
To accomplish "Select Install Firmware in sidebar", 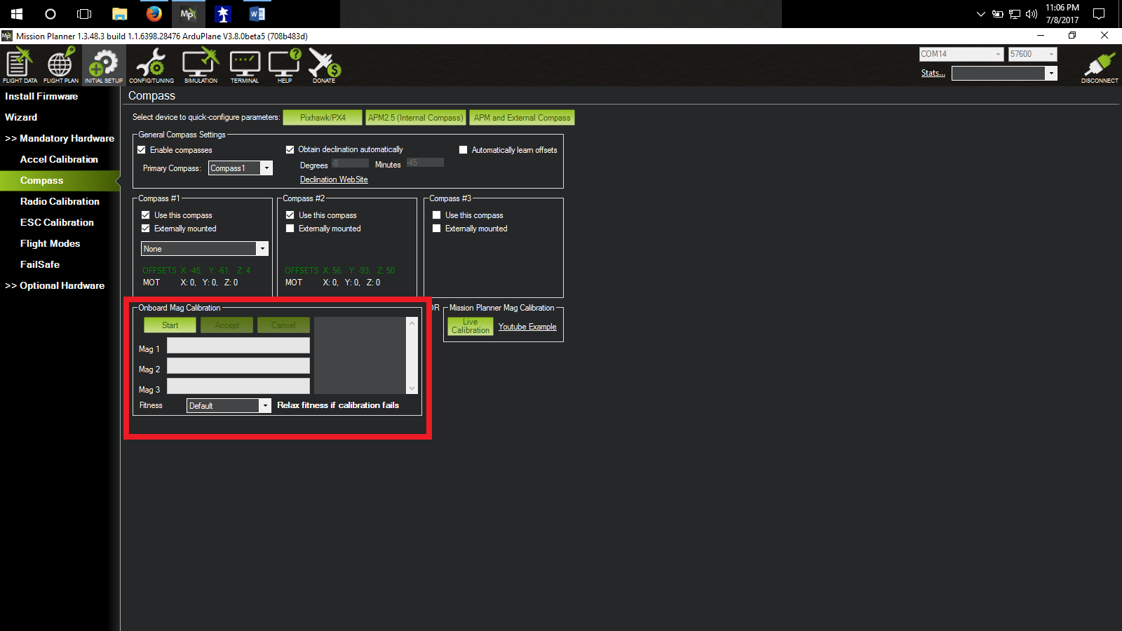I will coord(41,96).
